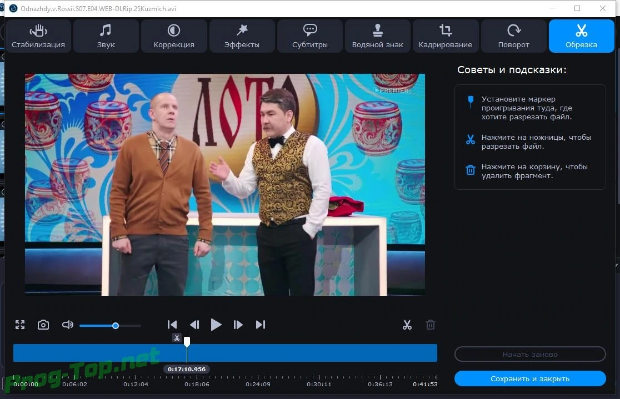Viewport: 620px width, 399px height.
Task: Open the Коррекция tab
Action: 174,36
